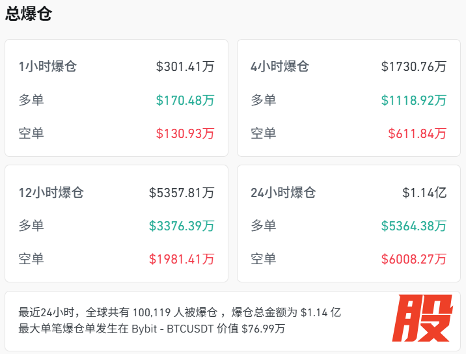The width and height of the screenshot is (466, 354).
Task: Click the red $6008.27万 short value
Action: (414, 259)
